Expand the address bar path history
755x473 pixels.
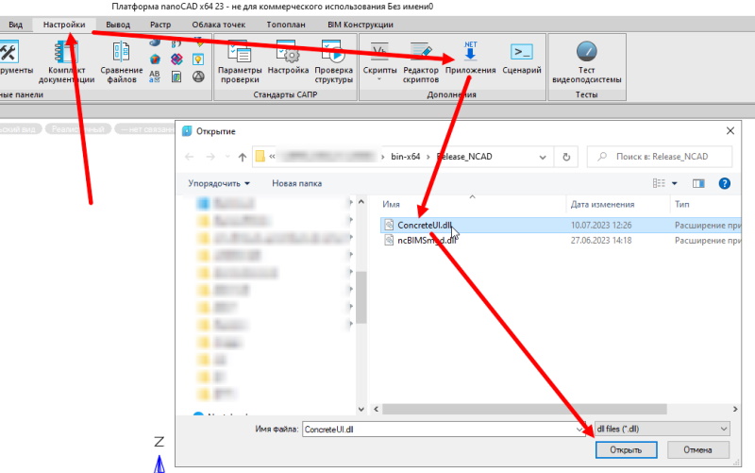click(543, 157)
